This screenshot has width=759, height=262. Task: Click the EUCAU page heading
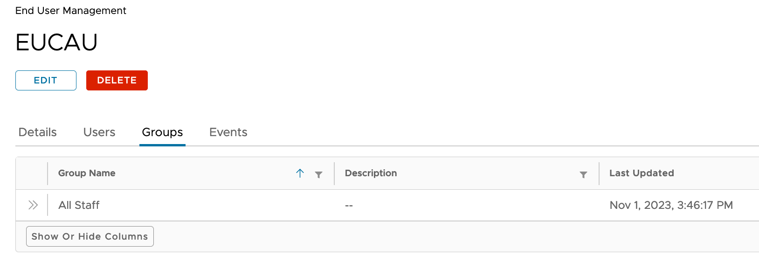(x=56, y=42)
